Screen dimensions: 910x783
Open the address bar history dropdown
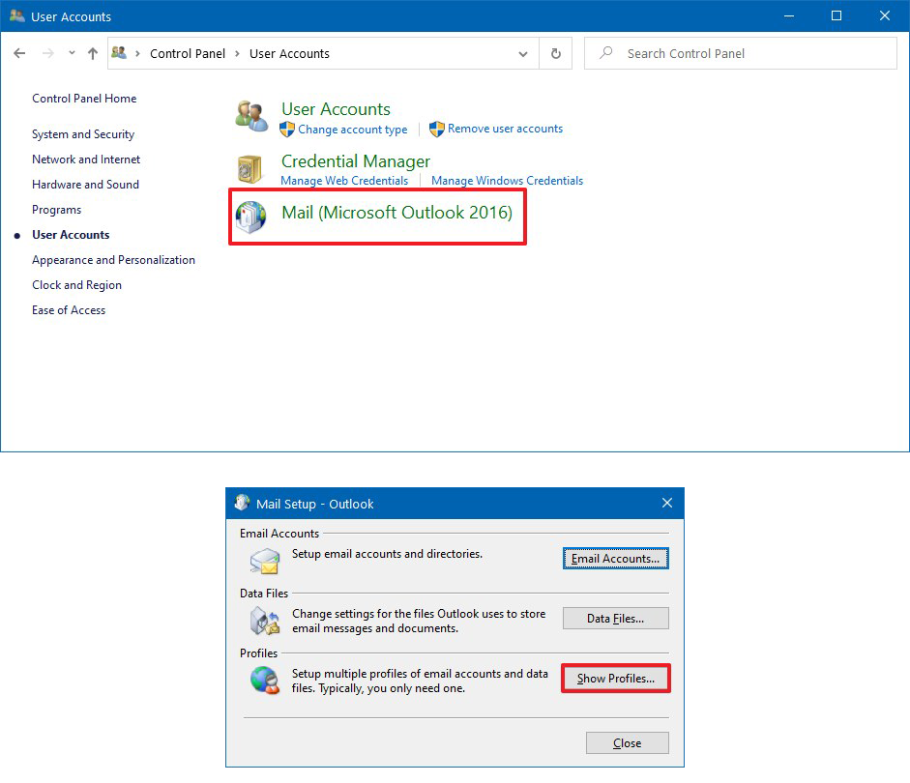523,54
